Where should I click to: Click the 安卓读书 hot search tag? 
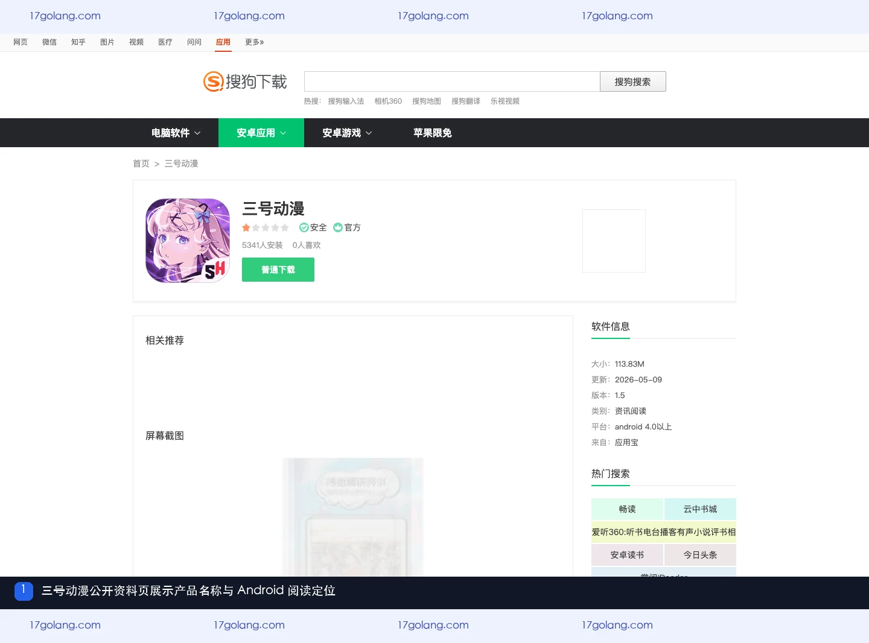(x=628, y=555)
